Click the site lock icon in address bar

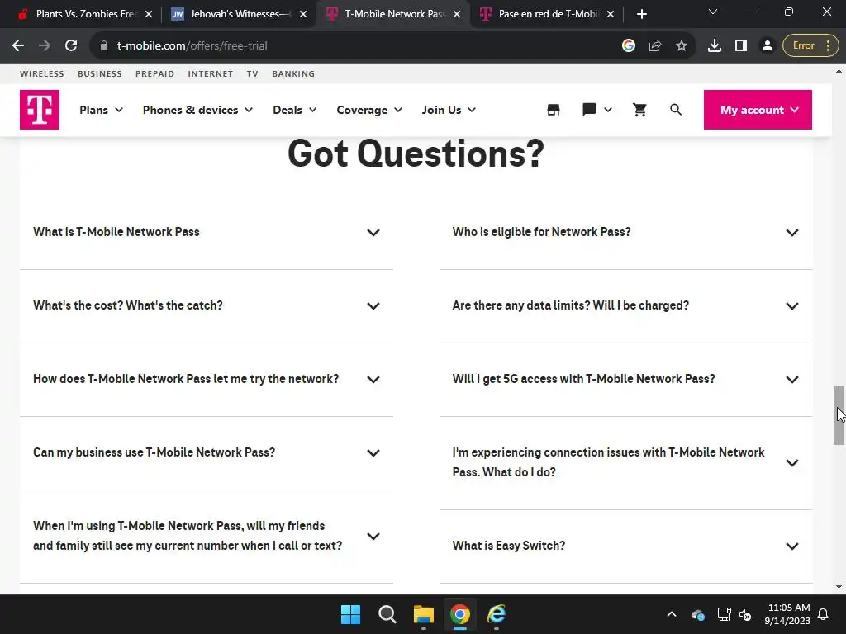coord(104,46)
